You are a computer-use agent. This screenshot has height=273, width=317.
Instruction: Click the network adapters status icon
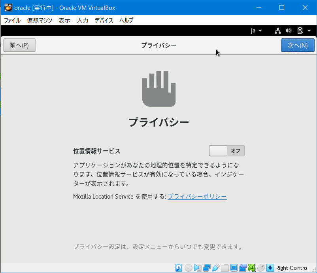[x=206, y=268]
